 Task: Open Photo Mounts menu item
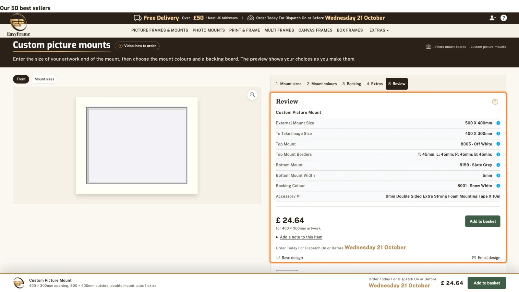click(x=209, y=30)
